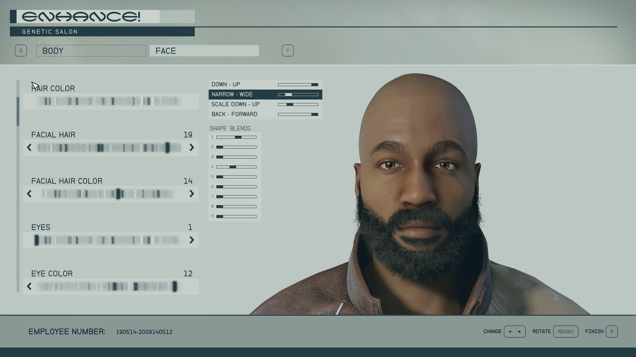Select the Back - Forward slider row

coord(265,114)
